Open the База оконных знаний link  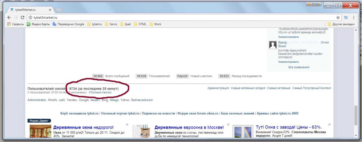pos(238,113)
